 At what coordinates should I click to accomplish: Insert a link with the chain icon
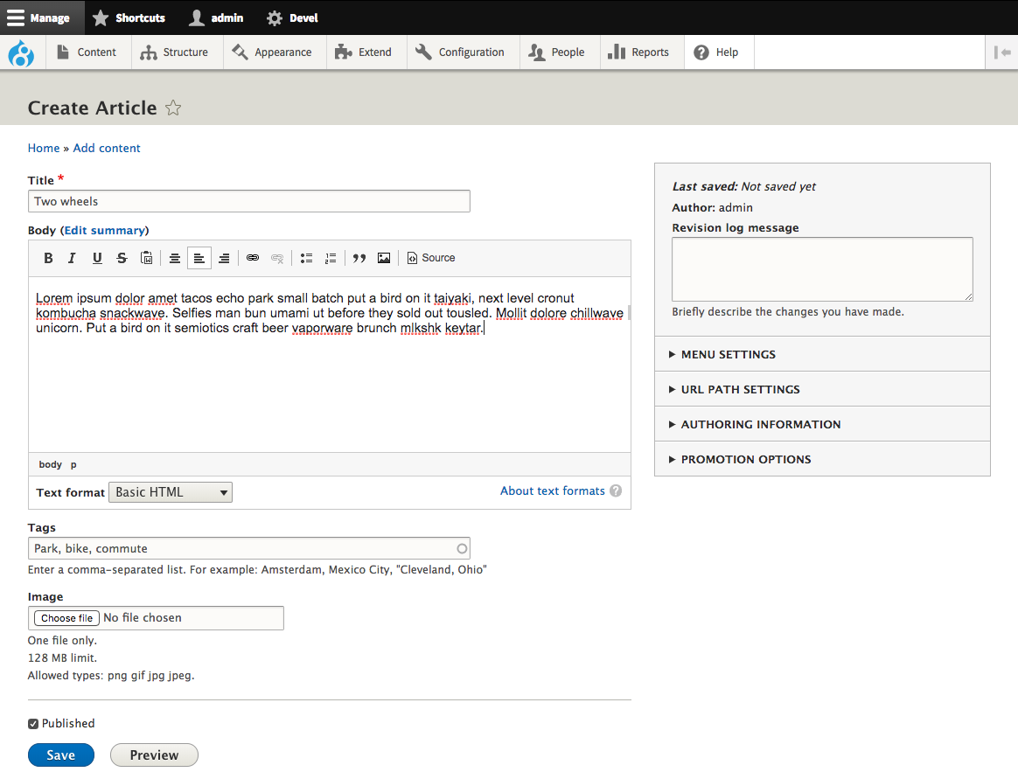253,258
